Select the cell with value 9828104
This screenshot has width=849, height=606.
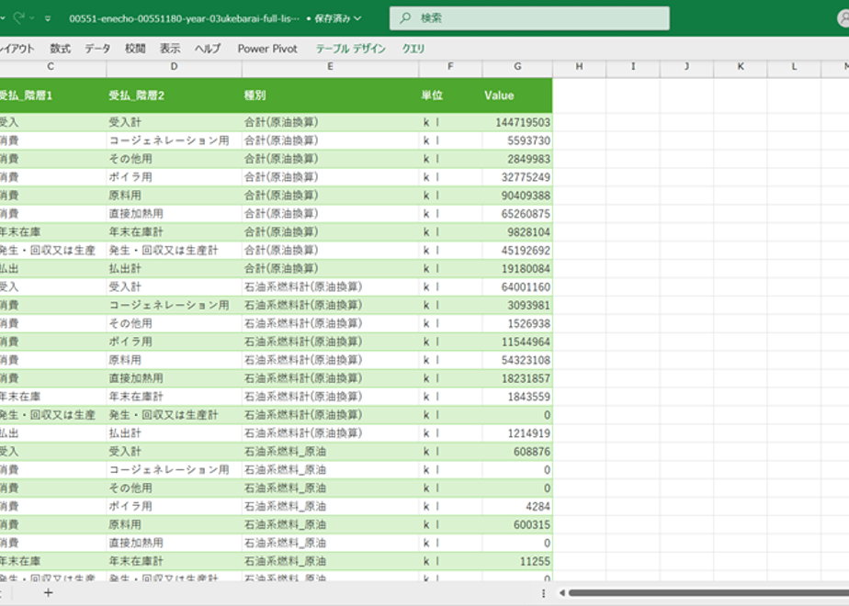517,232
